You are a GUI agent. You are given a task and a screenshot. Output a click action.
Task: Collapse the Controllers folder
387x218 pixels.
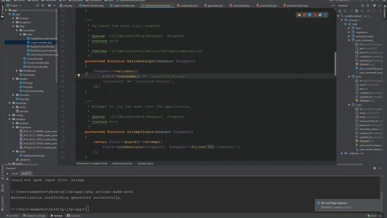pyautogui.click(x=17, y=30)
